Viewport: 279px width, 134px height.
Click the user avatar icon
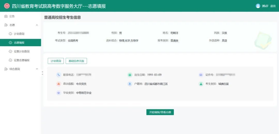[258, 6]
